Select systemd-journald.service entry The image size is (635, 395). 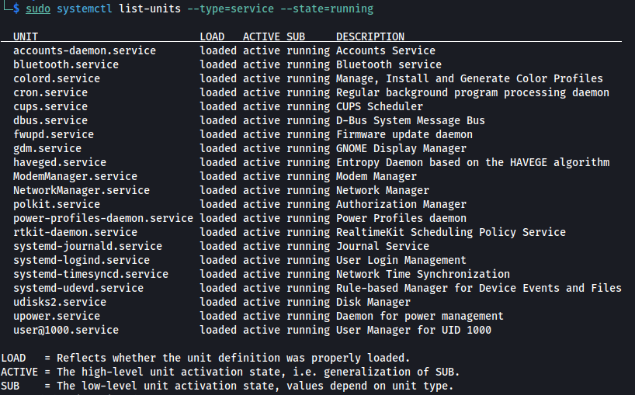click(88, 246)
